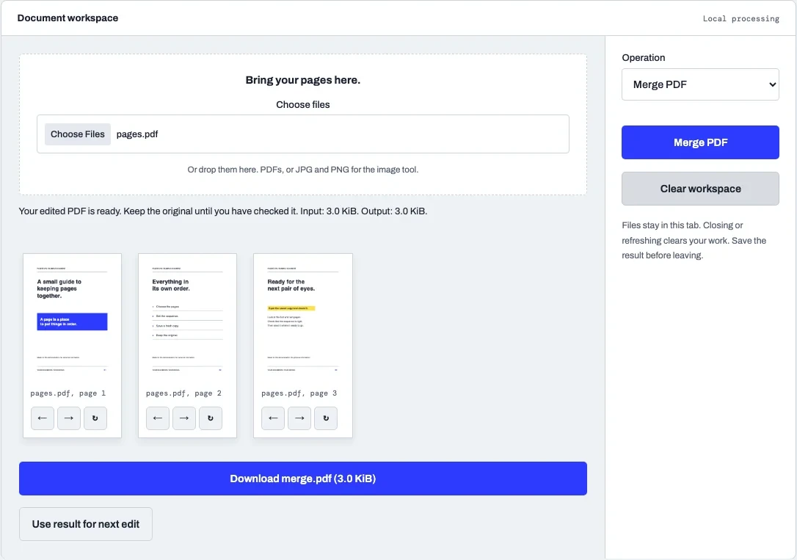Screen dimensions: 797x560
Task: Click the pages.pdf selected file name
Action: [137, 134]
